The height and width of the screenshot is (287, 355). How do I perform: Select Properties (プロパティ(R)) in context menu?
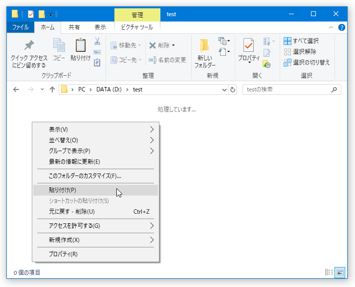click(x=95, y=254)
